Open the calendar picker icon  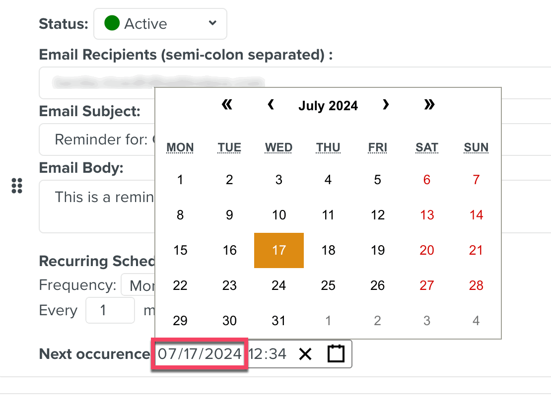[x=336, y=353]
